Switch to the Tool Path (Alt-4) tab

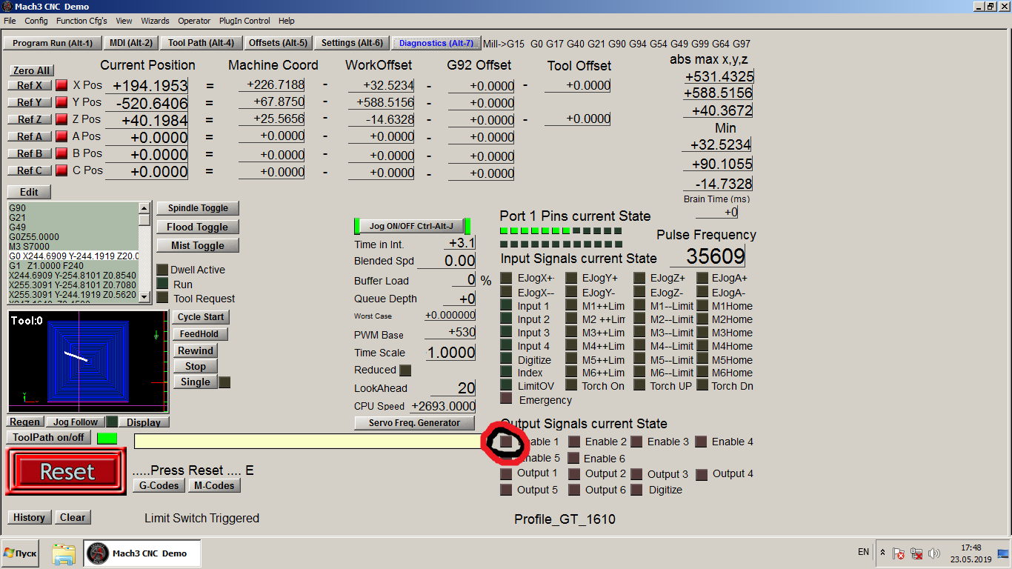(x=201, y=43)
